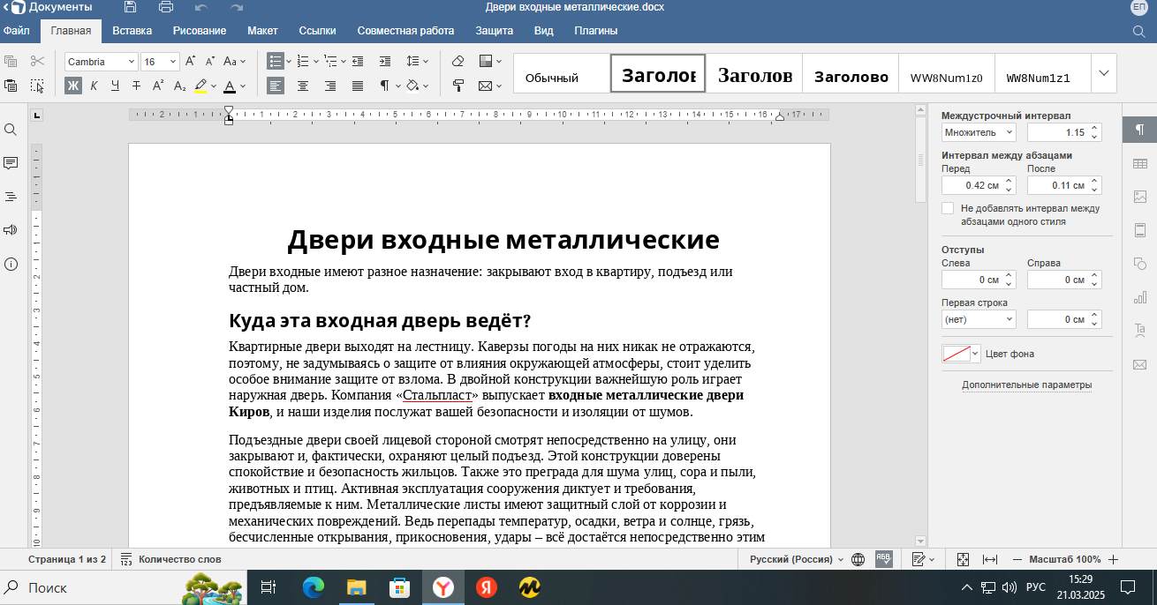Click the decrease indent icon
This screenshot has width=1157, height=605.
358,62
